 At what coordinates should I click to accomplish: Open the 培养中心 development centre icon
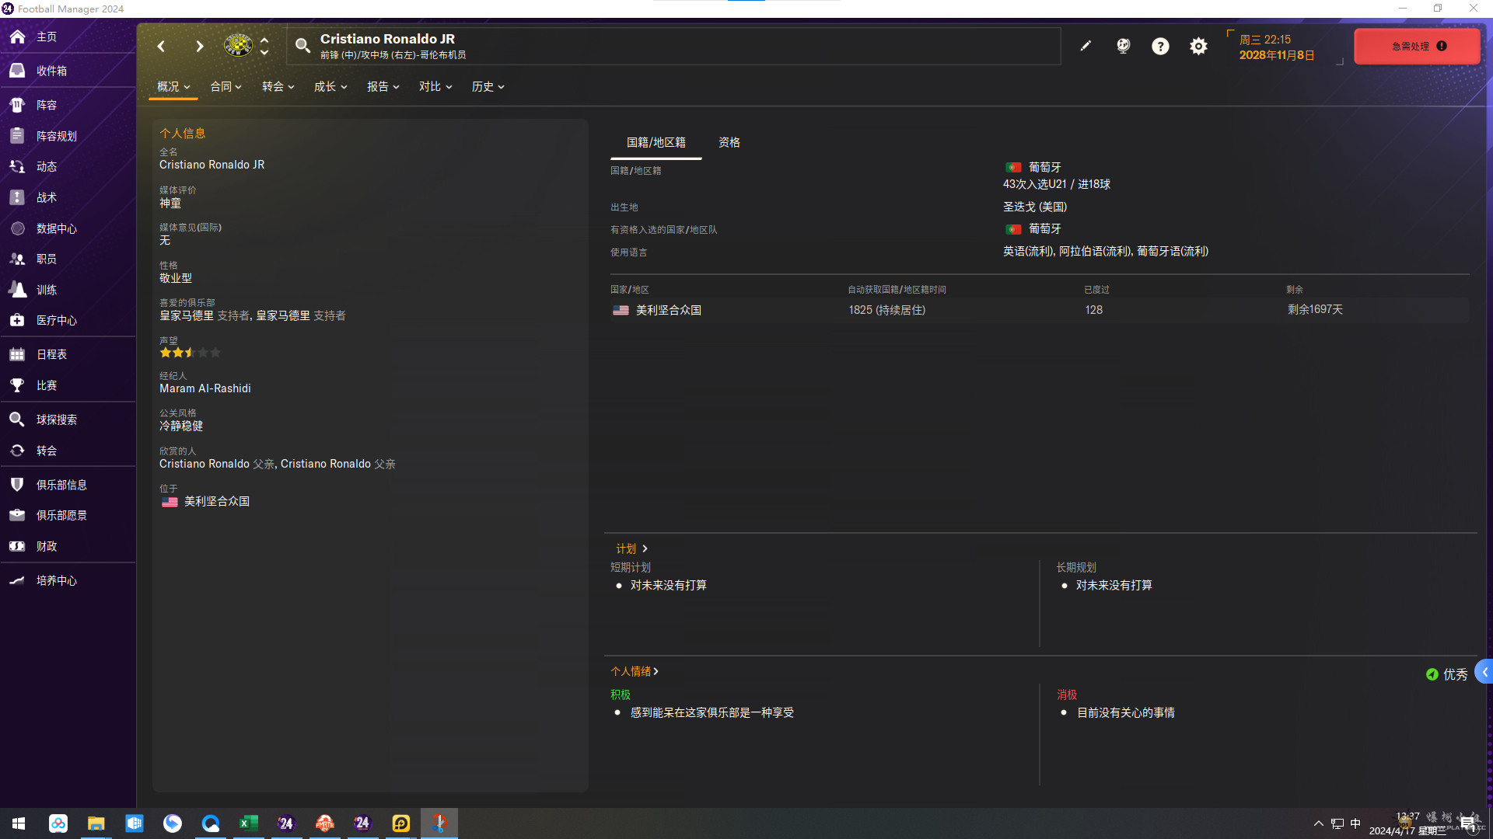(17, 580)
